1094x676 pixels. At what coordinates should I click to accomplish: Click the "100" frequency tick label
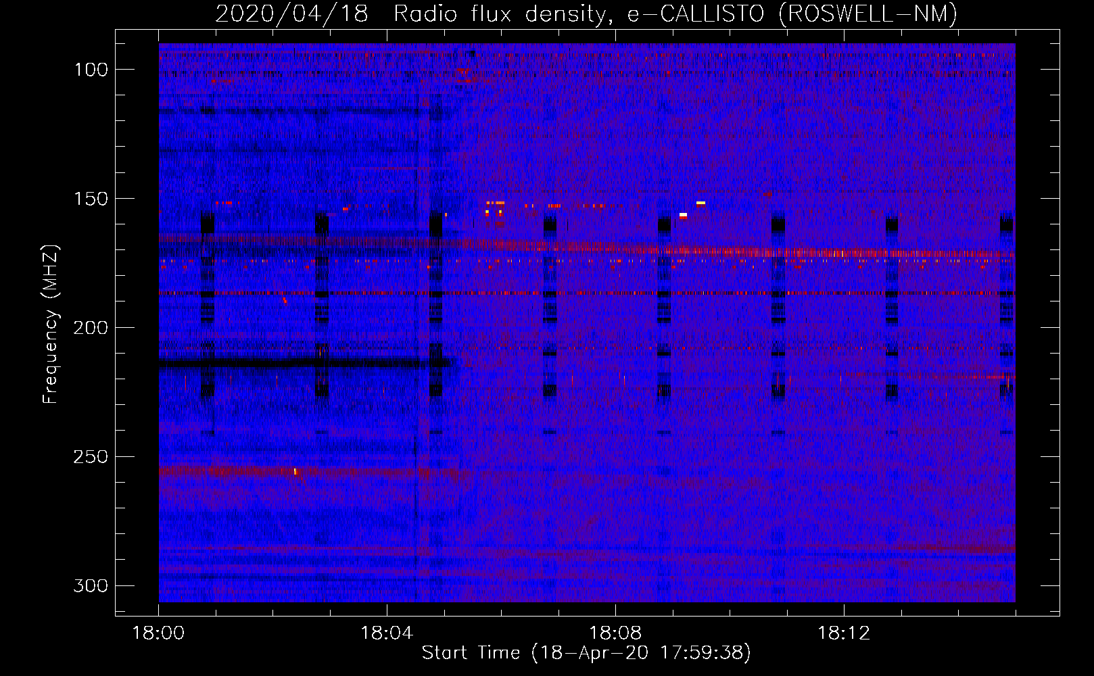pyautogui.click(x=91, y=70)
